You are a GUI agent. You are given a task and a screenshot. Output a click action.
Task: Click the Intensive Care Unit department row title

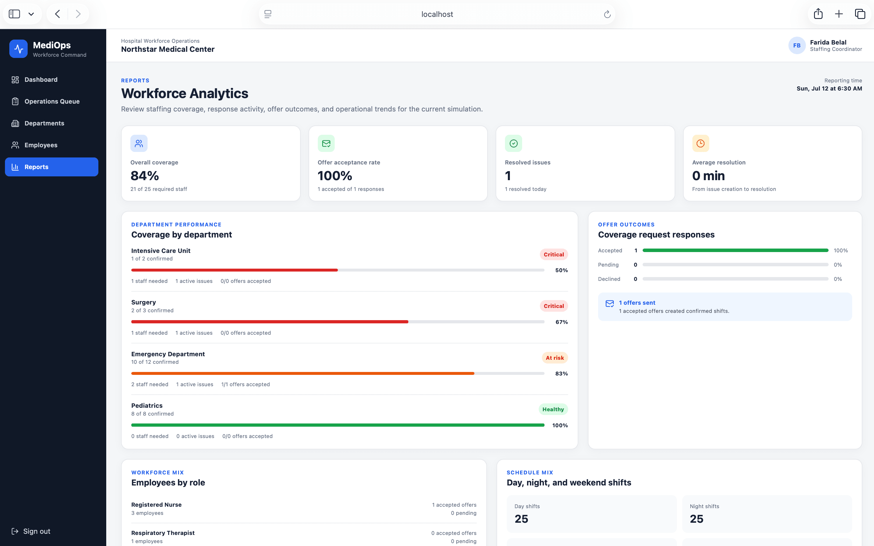pos(161,251)
